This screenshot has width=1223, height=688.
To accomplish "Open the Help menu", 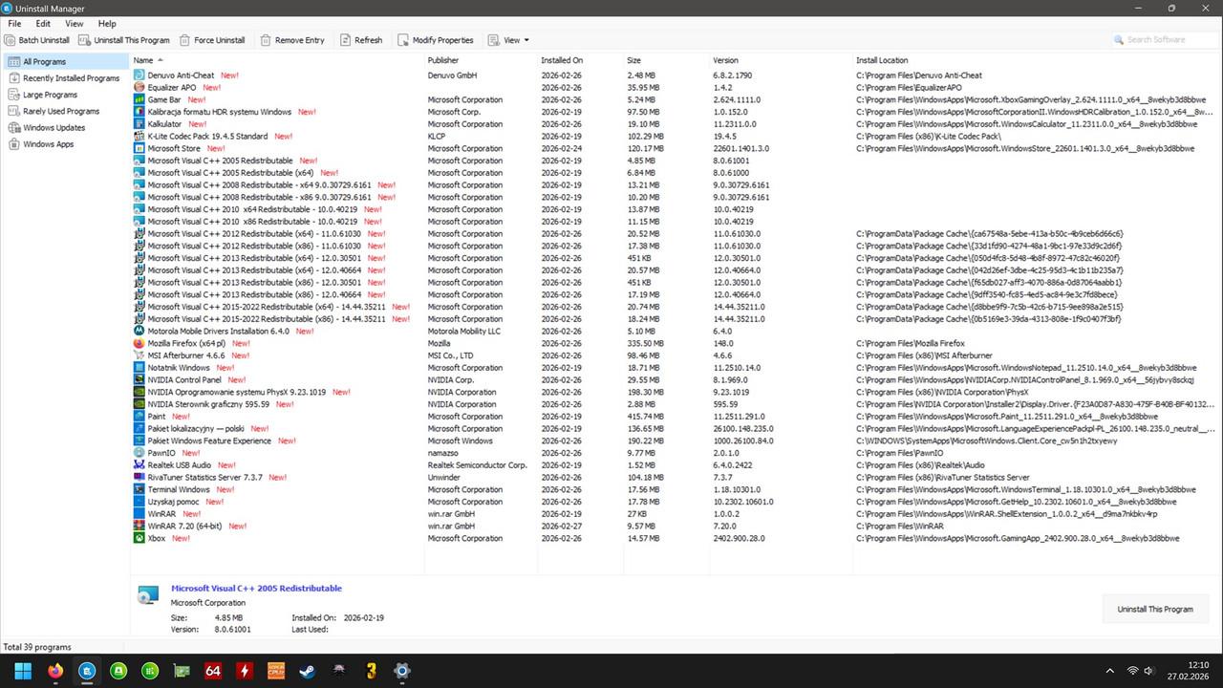I will tap(107, 24).
